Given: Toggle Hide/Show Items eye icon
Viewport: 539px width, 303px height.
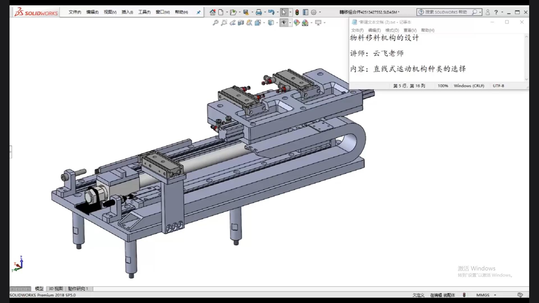Looking at the screenshot, I should click(x=284, y=23).
